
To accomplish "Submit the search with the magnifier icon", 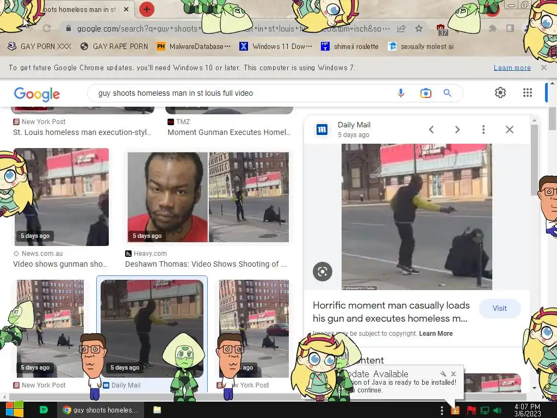I will (x=447, y=93).
